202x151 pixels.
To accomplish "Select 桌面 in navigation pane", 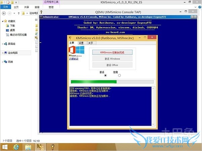I will pos(12,30).
